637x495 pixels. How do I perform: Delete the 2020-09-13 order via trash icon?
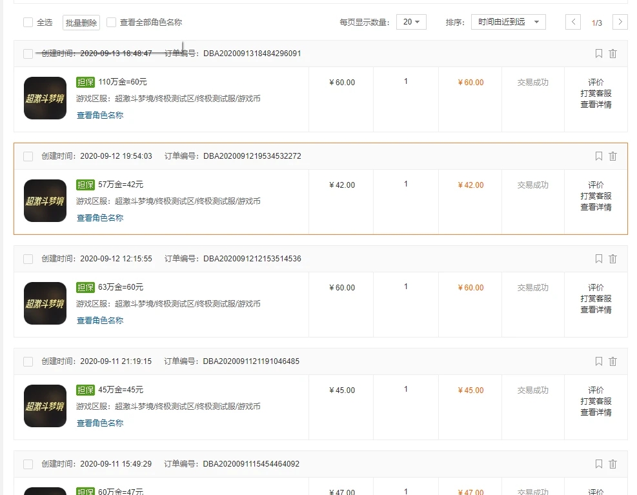point(613,54)
